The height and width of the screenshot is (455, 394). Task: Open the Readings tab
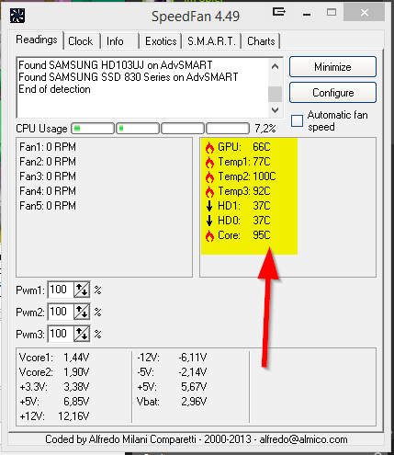[x=37, y=40]
